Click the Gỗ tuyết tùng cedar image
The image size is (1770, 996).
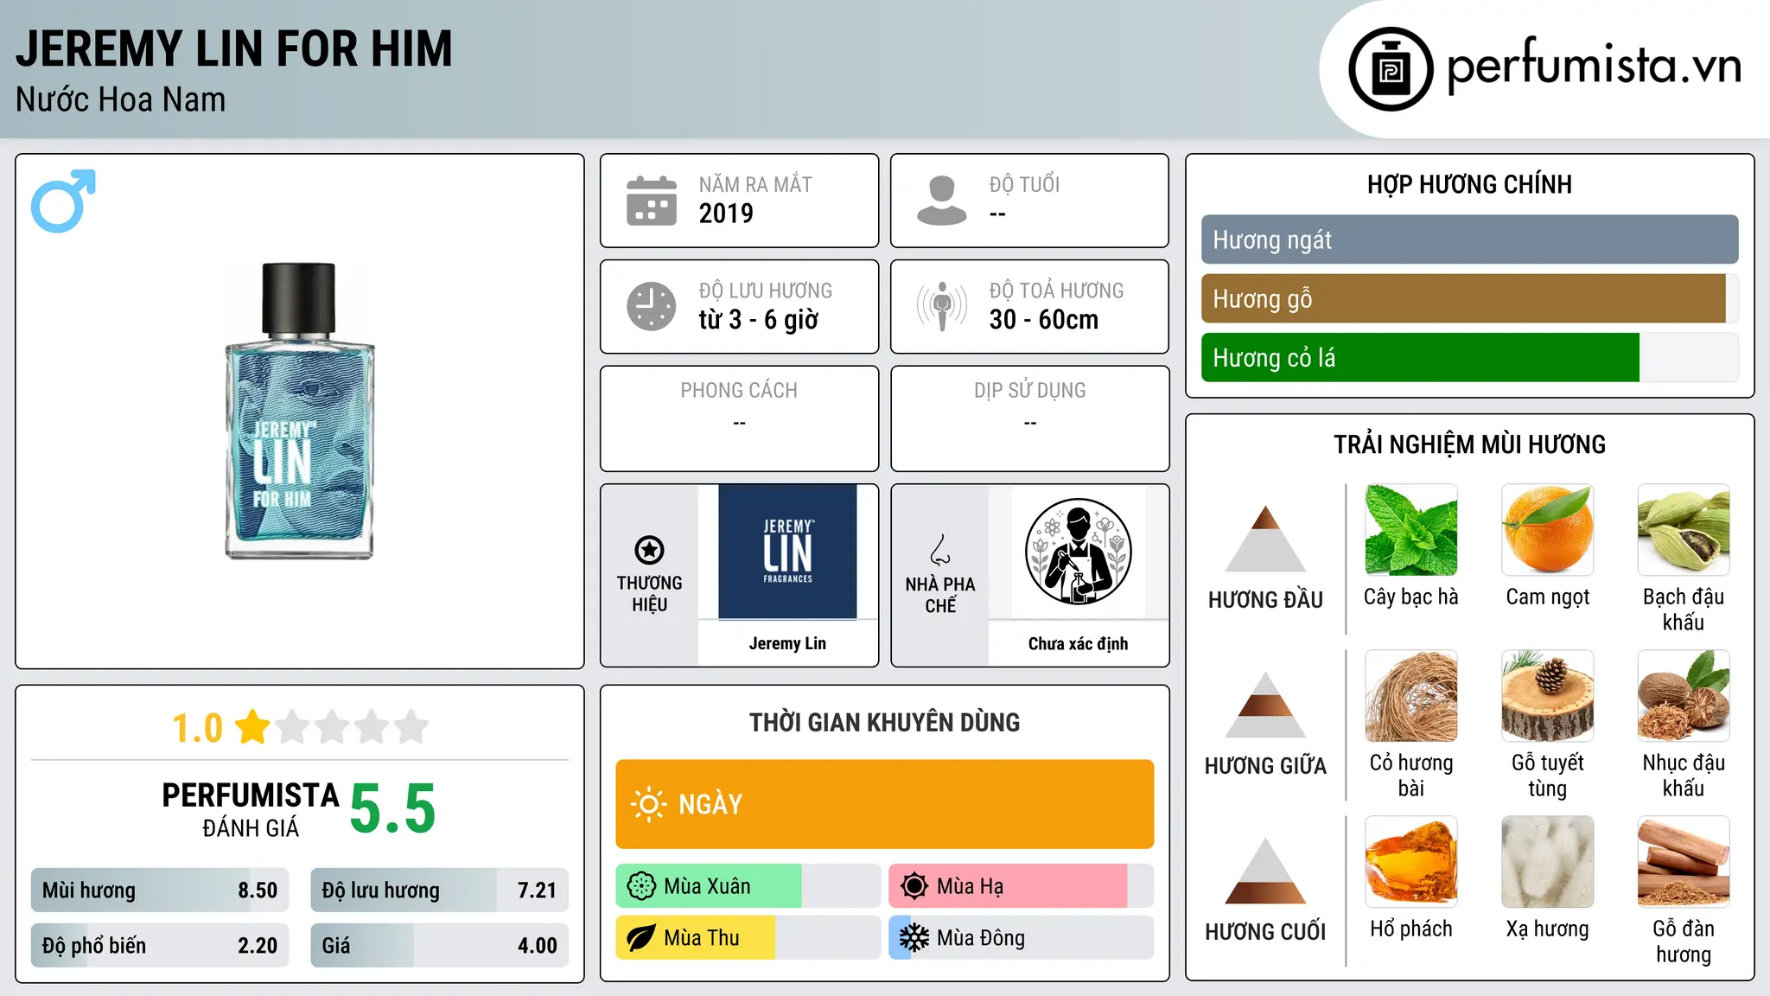(1548, 696)
